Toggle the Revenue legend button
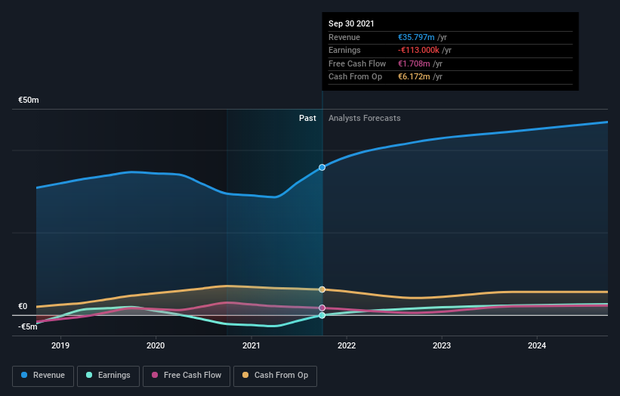The width and height of the screenshot is (620, 396). click(x=43, y=376)
